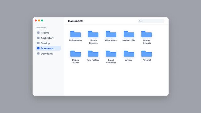Viewport: 201px width, 113px height.
Task: Click the red close window button
Action: [x=36, y=20]
